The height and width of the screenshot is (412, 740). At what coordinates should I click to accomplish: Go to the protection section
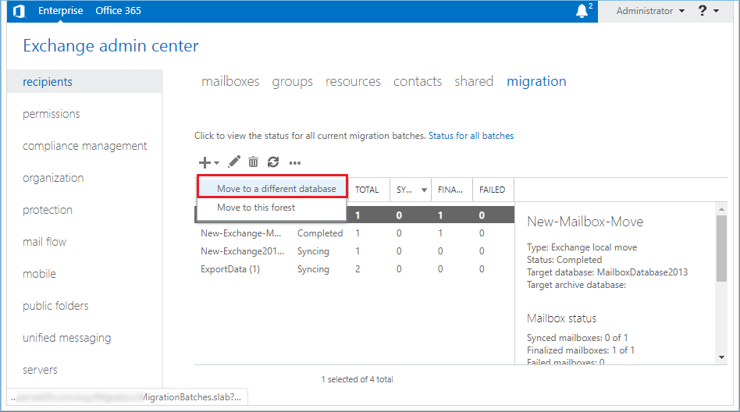(x=48, y=210)
